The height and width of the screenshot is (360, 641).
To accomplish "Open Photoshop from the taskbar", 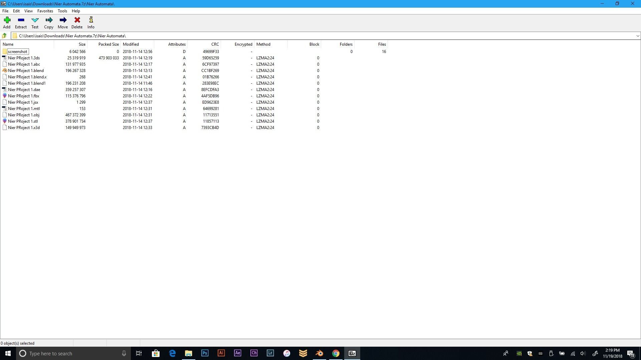I will (205, 353).
